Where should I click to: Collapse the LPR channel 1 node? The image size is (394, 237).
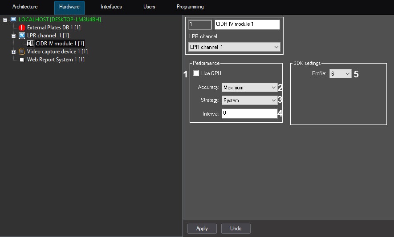pyautogui.click(x=13, y=36)
